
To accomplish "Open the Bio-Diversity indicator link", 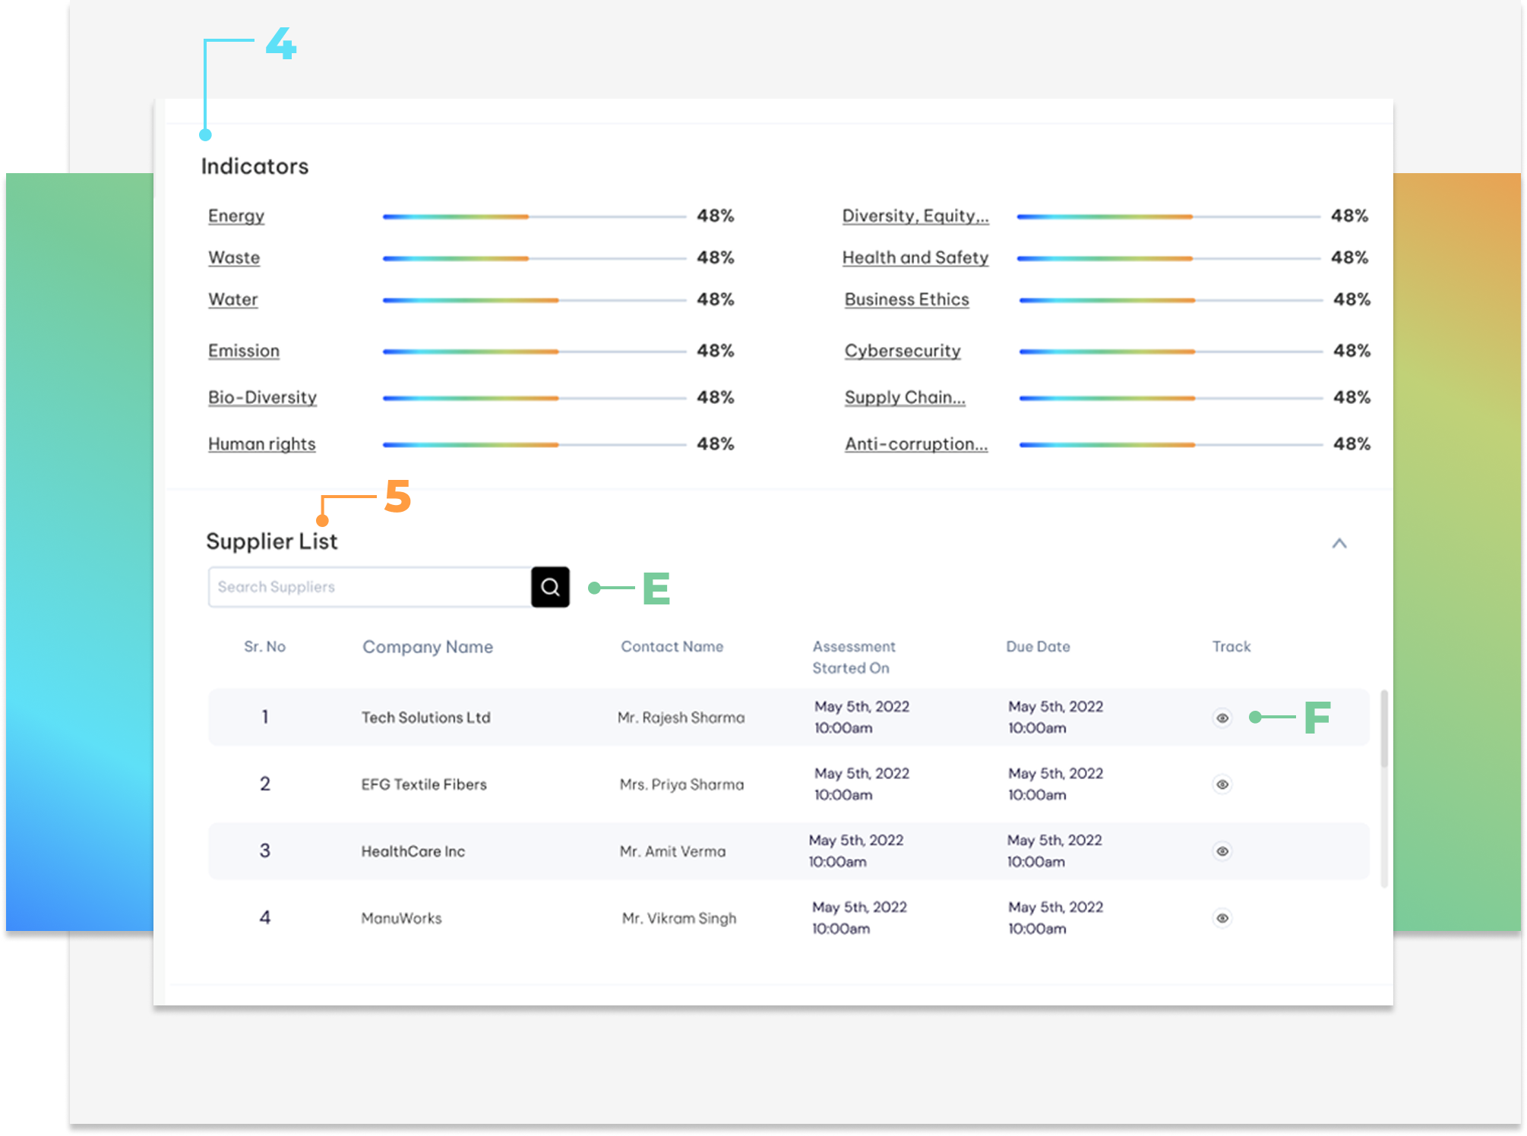I will (262, 397).
